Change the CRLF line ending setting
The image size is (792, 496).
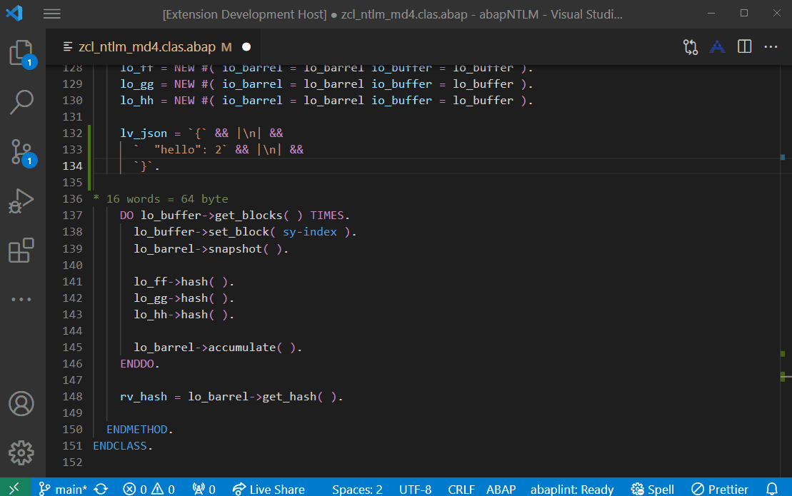pos(461,489)
